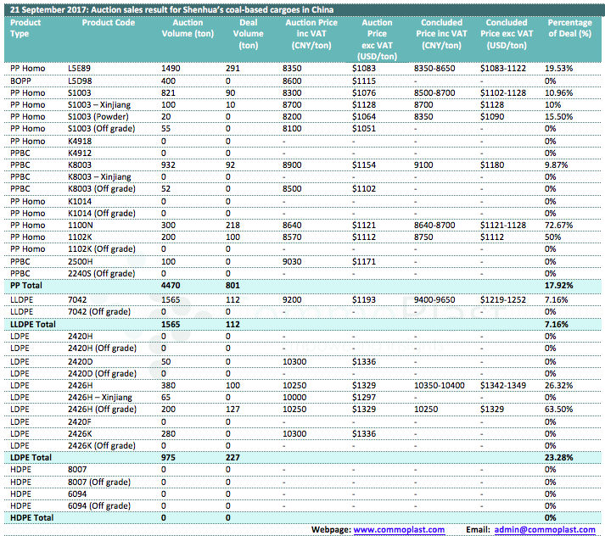The image size is (605, 541).
Task: Select 'S1003 (Powder)' product code
Action: pos(98,116)
